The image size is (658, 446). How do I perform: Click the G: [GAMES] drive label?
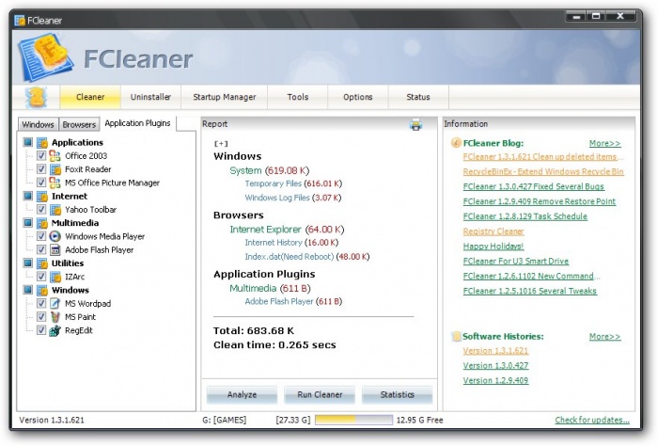tap(224, 420)
